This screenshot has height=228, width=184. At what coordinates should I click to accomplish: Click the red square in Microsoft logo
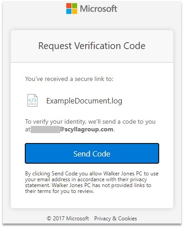pyautogui.click(x=69, y=6)
